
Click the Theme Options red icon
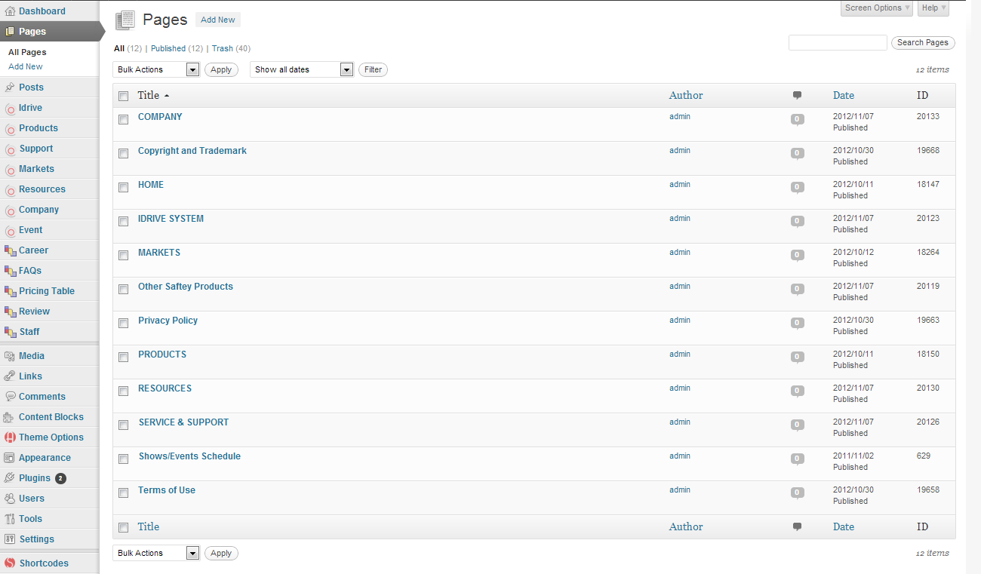coord(10,437)
